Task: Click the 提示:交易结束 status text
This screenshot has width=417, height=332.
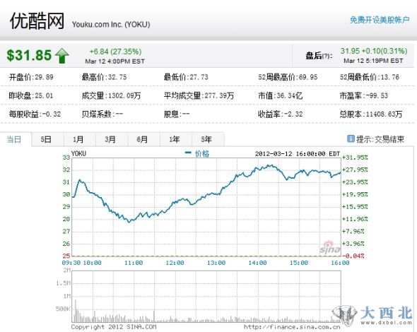Action: 380,139
